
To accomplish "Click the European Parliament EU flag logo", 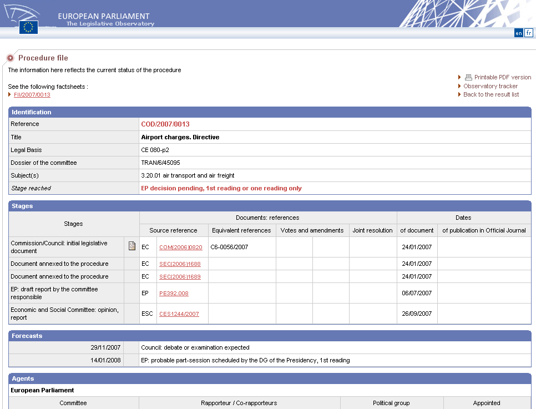I will tap(28, 27).
